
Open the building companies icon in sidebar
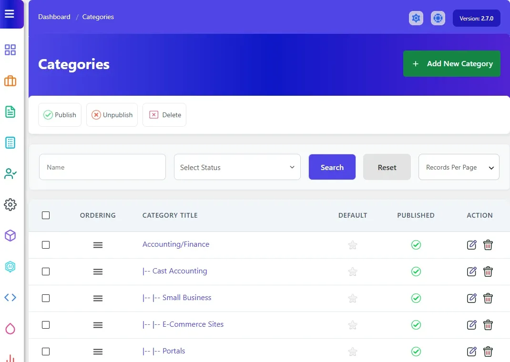click(x=10, y=142)
